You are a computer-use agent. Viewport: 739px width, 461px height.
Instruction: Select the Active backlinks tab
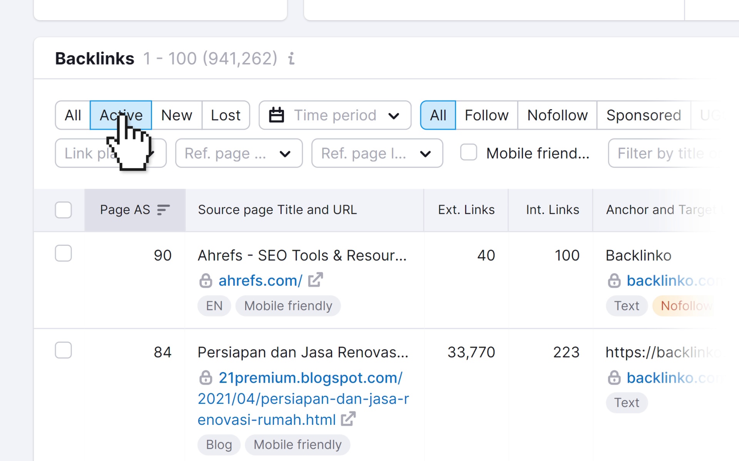click(x=121, y=115)
